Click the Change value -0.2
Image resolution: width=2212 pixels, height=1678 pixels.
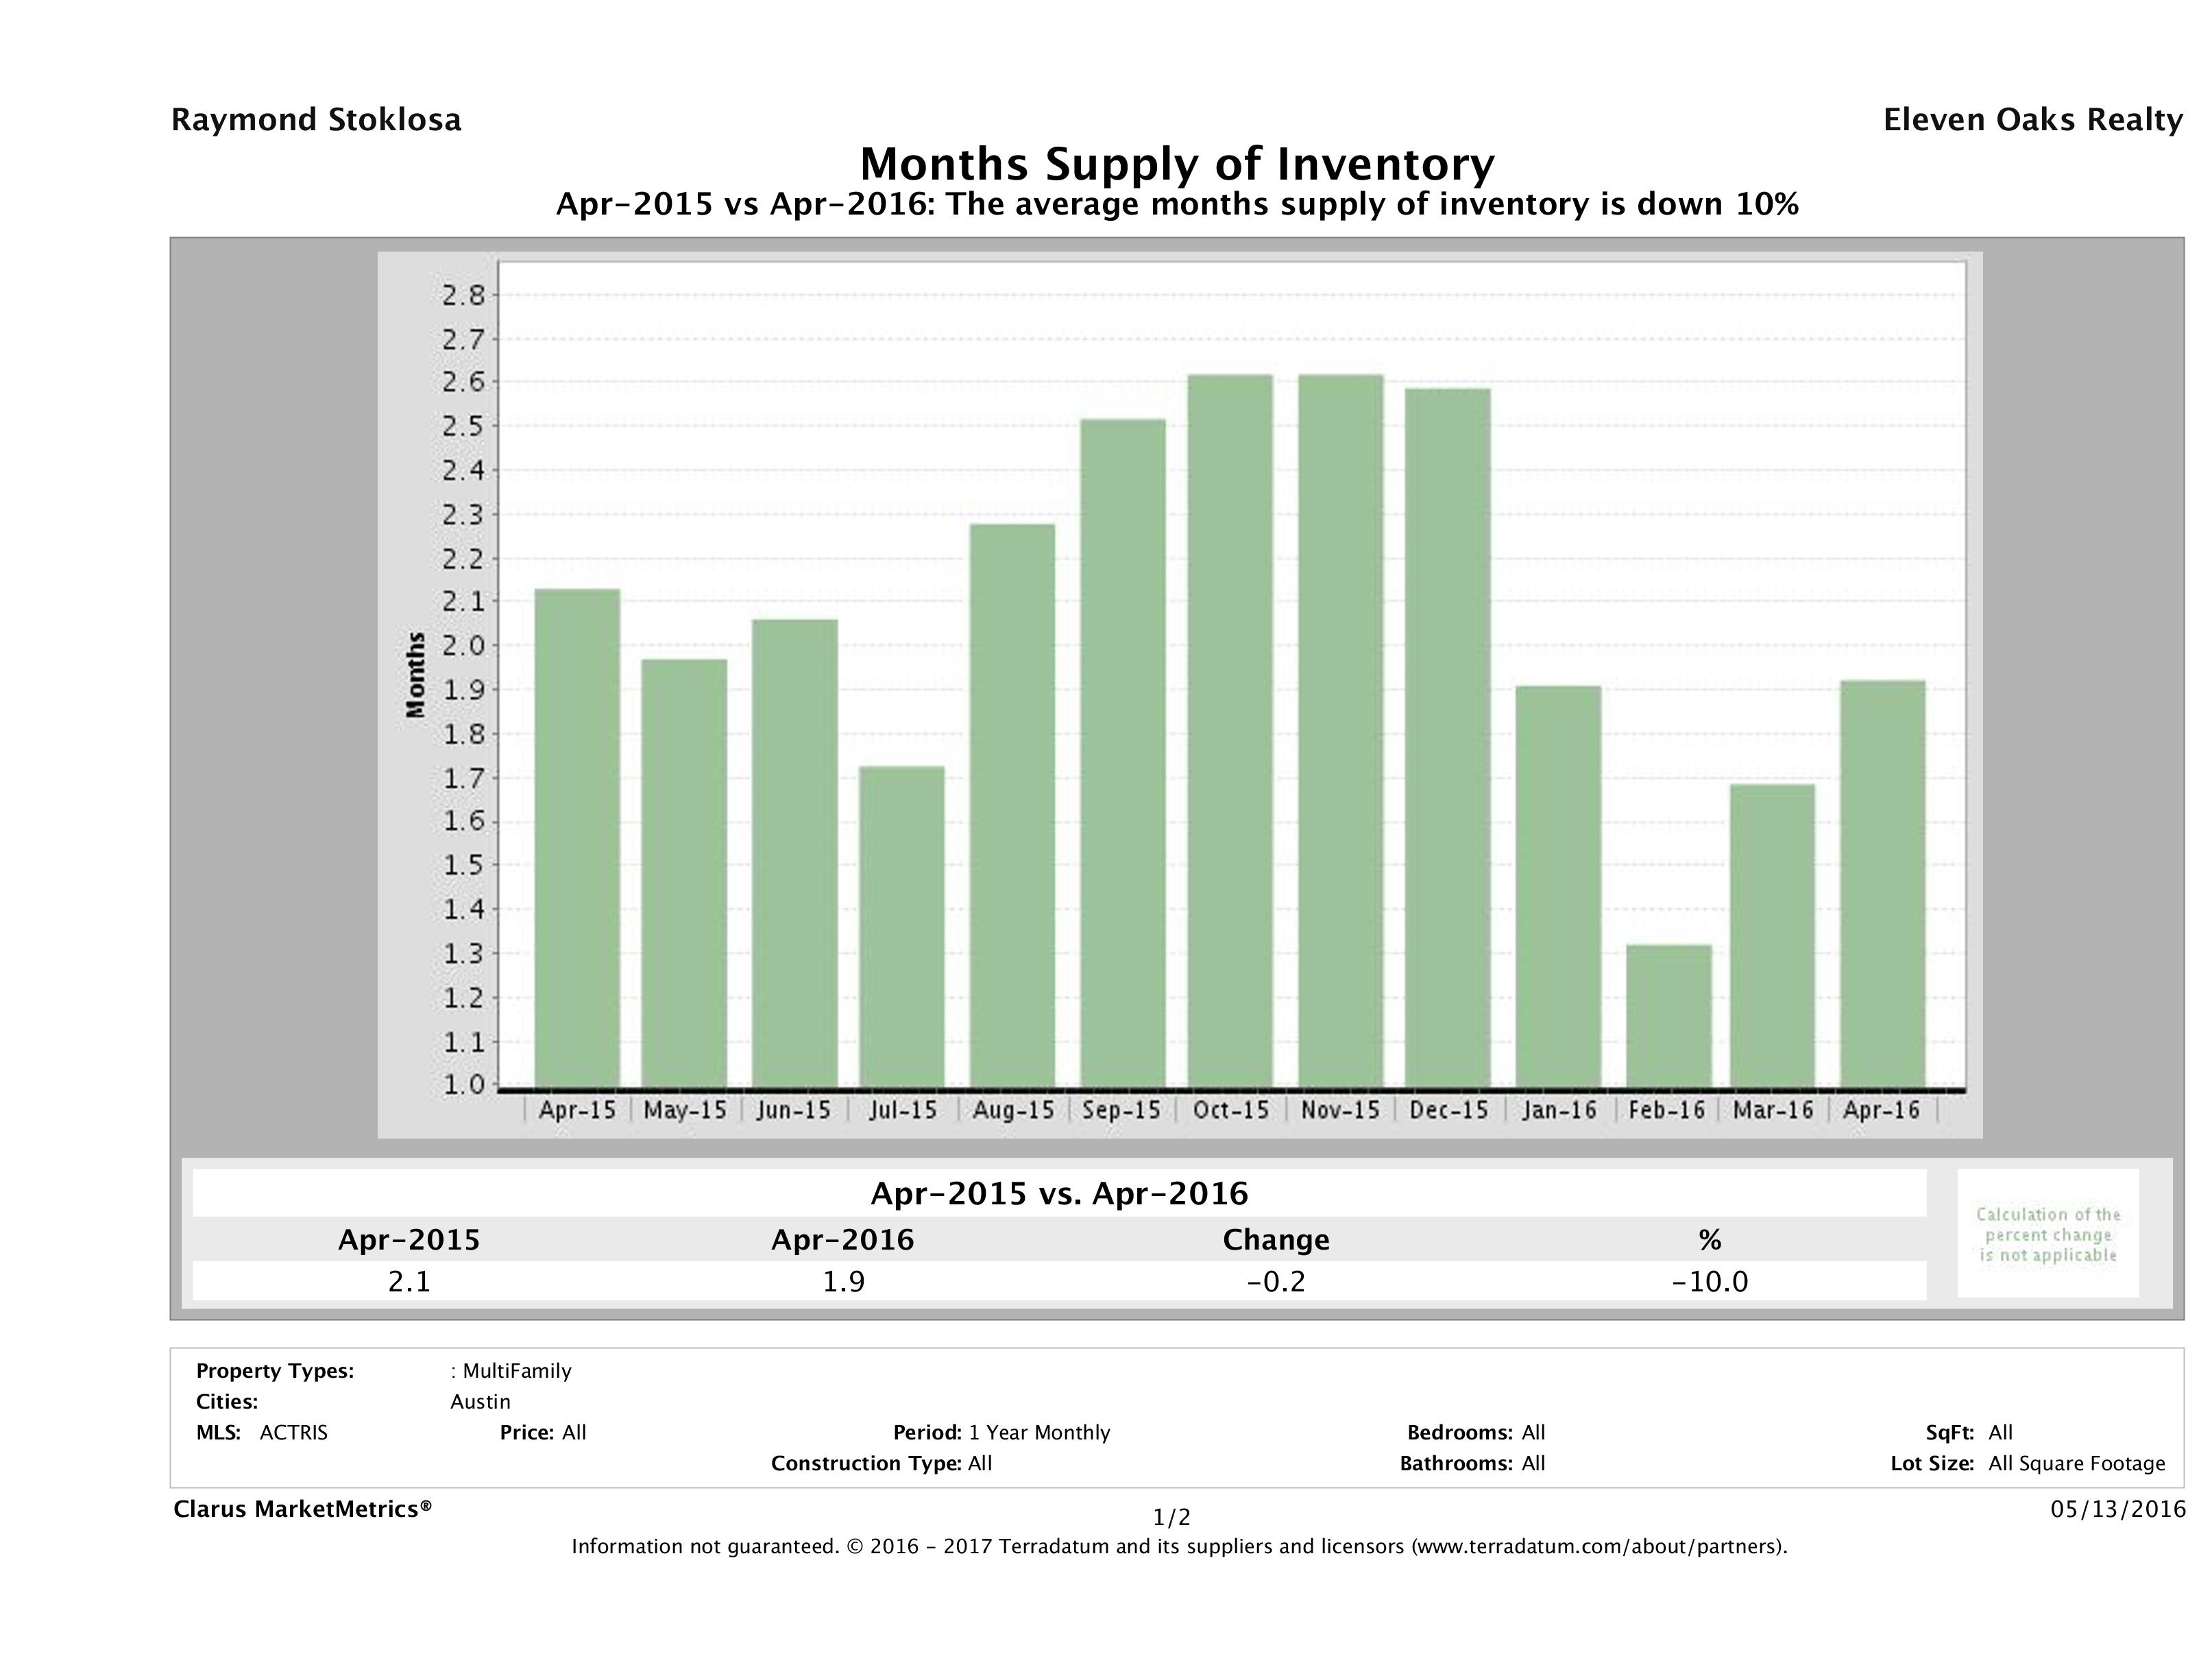point(1276,1281)
